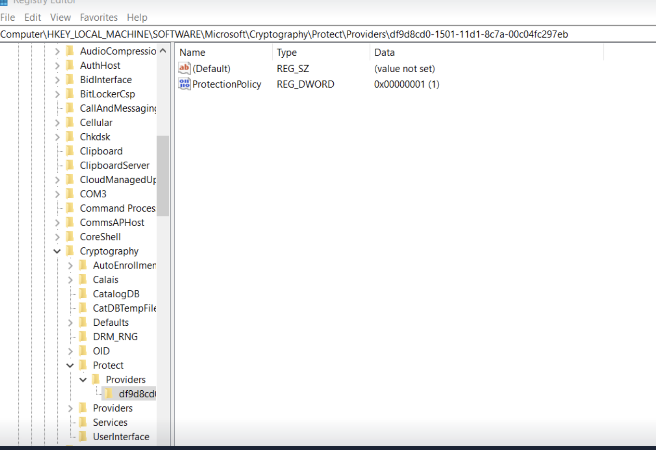656x450 pixels.
Task: Click the Protect folder icon
Action: click(83, 365)
